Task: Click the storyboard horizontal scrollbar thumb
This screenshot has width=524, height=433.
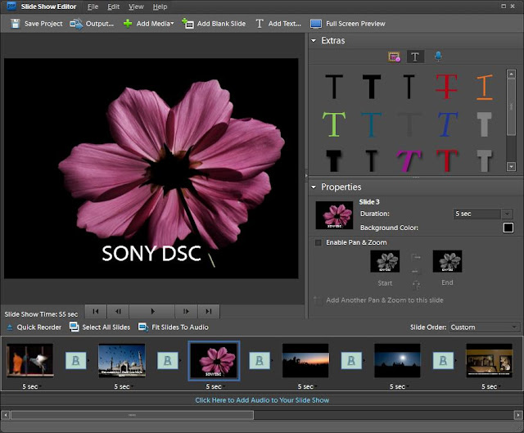Action: coord(133,415)
